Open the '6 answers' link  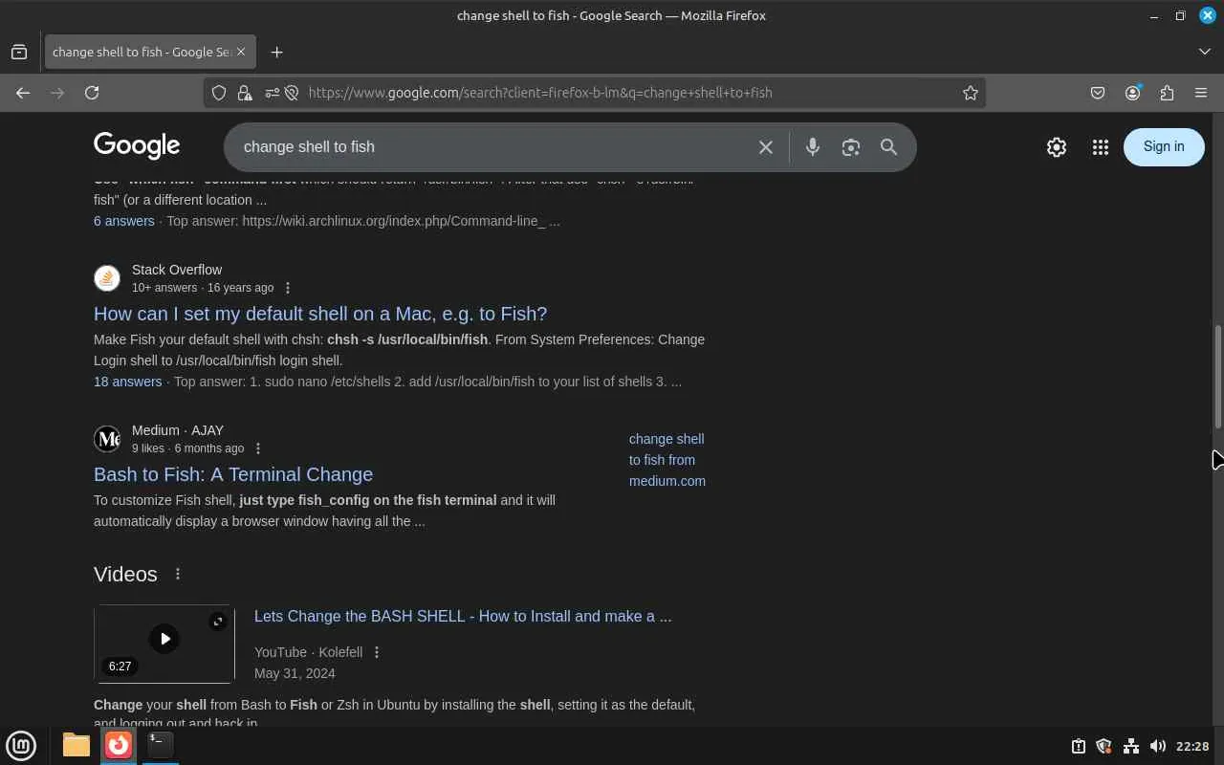(124, 221)
